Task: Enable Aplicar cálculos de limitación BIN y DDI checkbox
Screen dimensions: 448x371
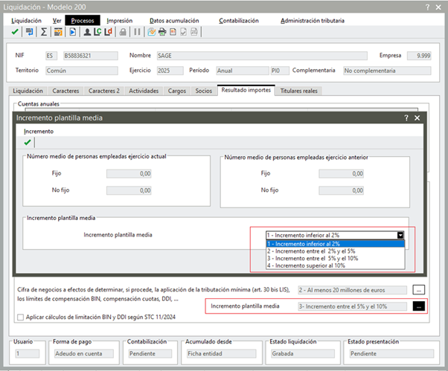Action: tap(20, 317)
